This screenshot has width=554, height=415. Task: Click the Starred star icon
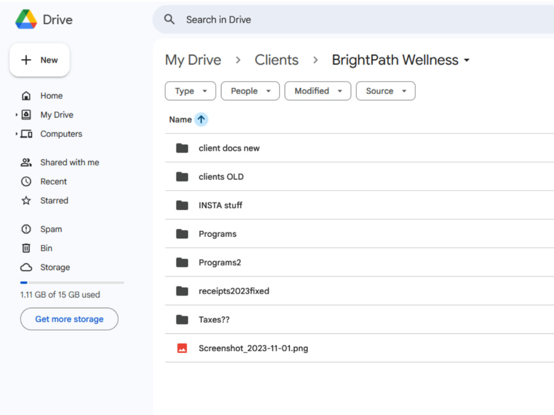(x=26, y=200)
